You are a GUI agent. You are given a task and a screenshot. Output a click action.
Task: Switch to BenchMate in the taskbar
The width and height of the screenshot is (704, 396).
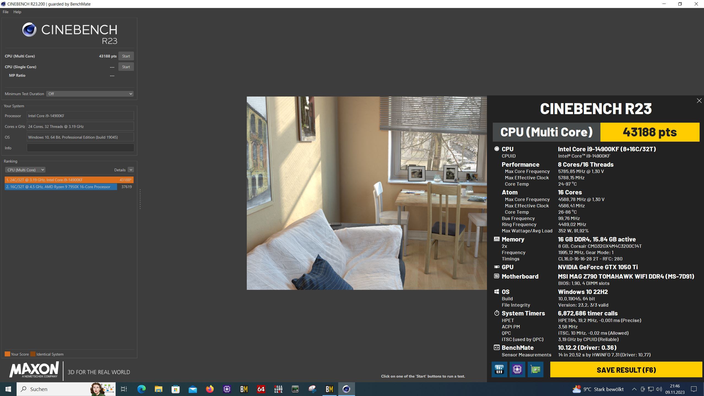329,389
